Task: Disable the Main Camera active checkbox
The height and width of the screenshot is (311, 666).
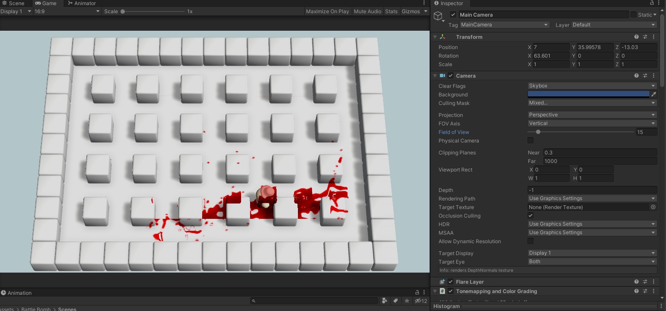Action: tap(454, 14)
